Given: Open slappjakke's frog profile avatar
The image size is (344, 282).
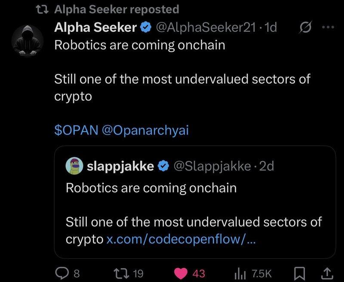Looking at the screenshot, I should pyautogui.click(x=74, y=166).
